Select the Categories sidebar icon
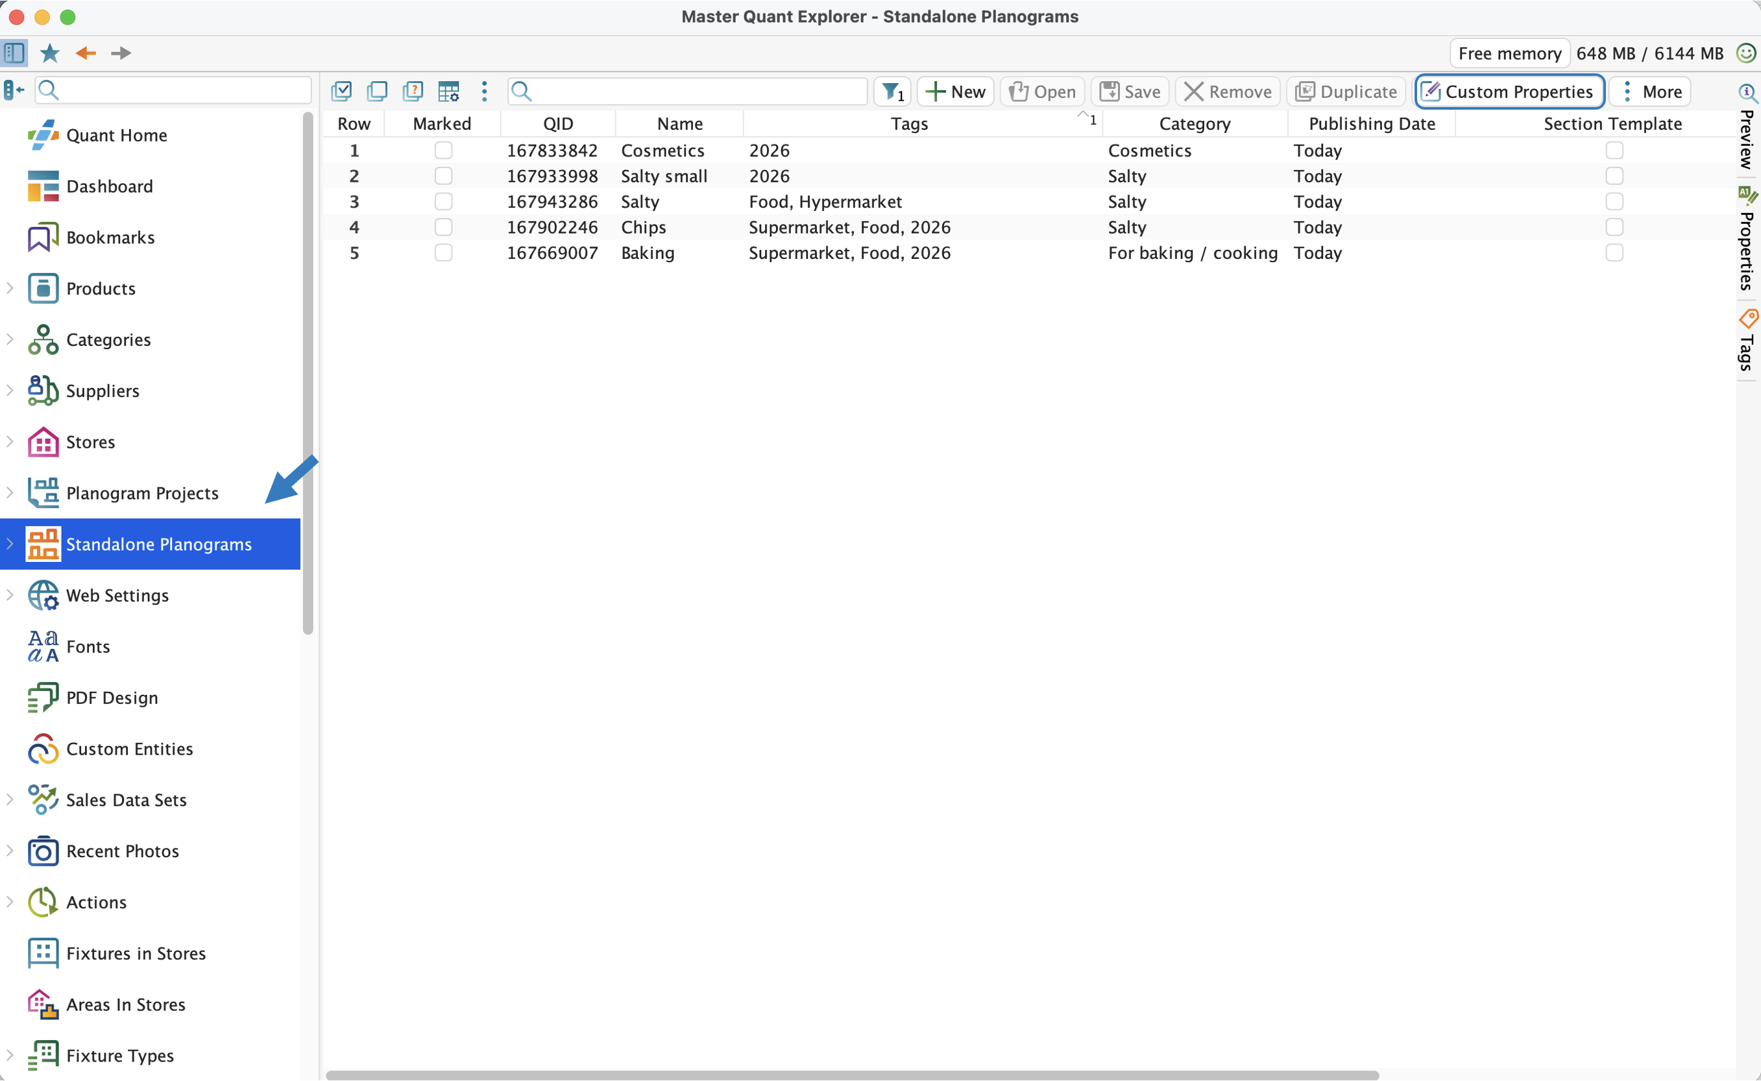The height and width of the screenshot is (1081, 1761). click(43, 339)
